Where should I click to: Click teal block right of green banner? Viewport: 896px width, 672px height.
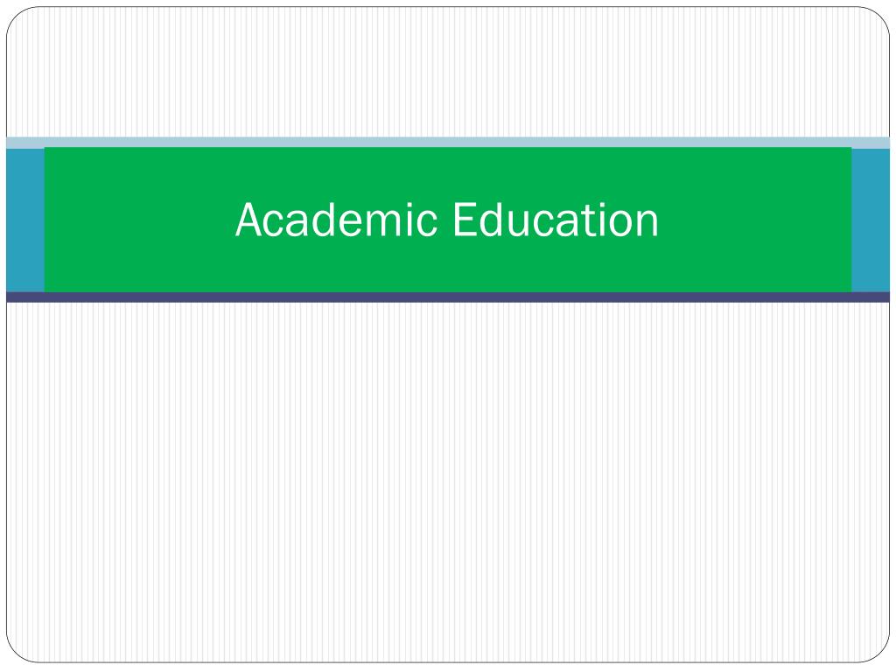(871, 220)
